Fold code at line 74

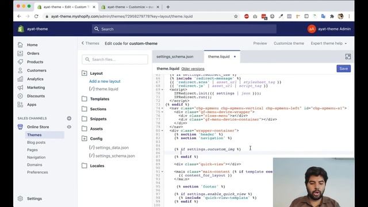[x=162, y=108]
